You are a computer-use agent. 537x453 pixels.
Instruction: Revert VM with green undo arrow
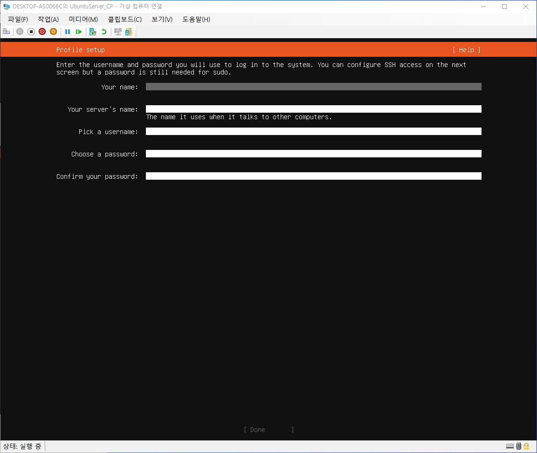[x=104, y=32]
